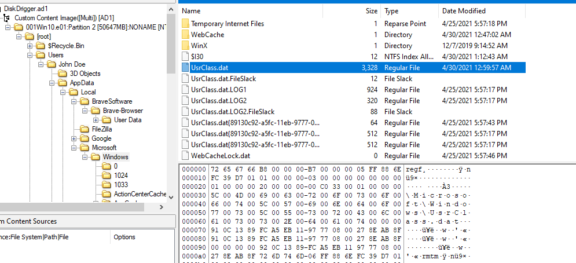
Task: Click the Custom Content Image root icon
Action: 7,18
